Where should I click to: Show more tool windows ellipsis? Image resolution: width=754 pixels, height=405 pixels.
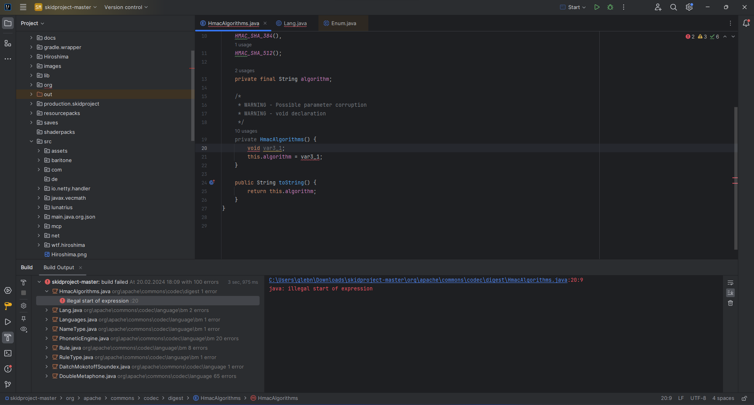click(x=8, y=59)
